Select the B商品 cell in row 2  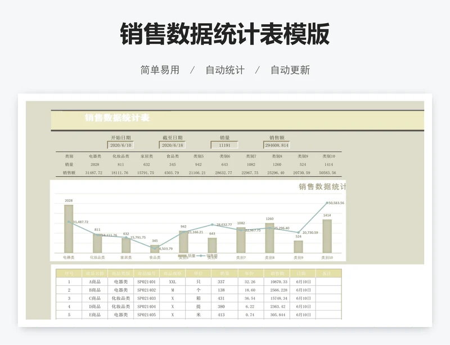point(94,290)
